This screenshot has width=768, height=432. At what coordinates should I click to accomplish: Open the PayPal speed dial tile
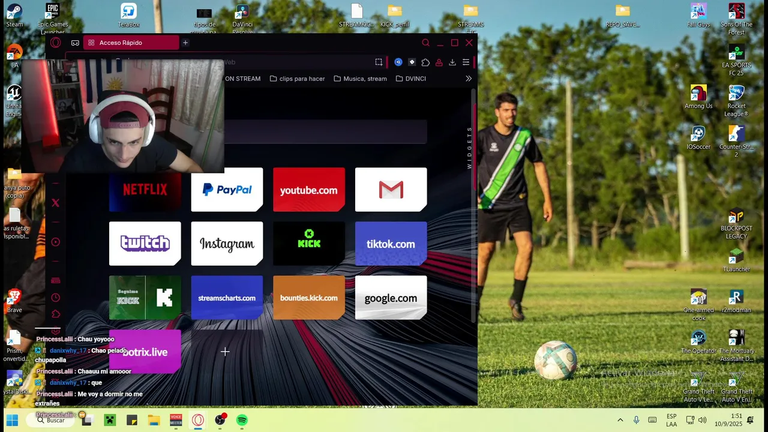(227, 190)
